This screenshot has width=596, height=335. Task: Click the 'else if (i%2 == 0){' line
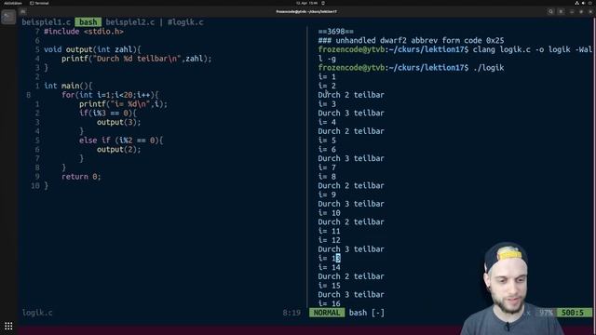click(121, 141)
